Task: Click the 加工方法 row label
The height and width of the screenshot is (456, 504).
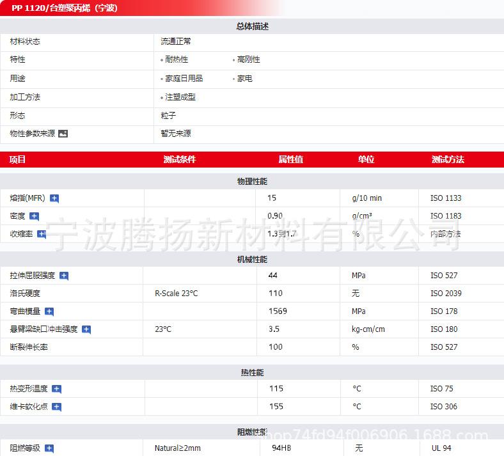Action: coord(25,97)
